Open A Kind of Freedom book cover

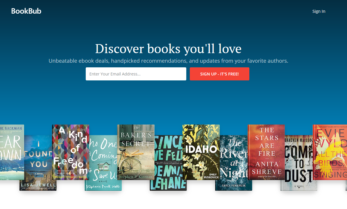pos(71,152)
